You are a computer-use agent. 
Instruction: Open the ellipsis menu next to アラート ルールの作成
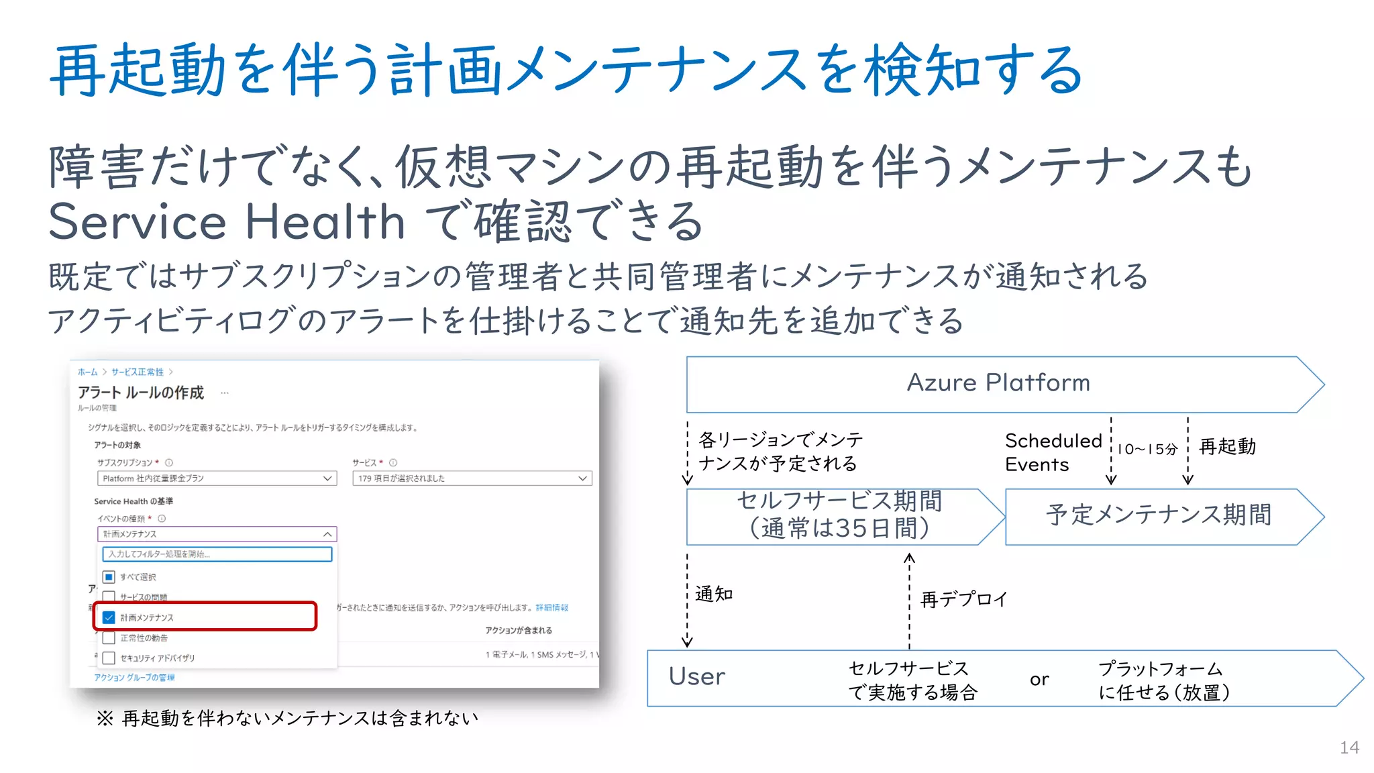(x=225, y=393)
